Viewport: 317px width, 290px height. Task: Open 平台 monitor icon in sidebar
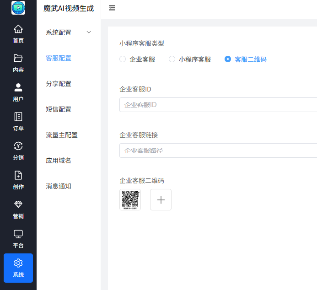click(x=18, y=234)
